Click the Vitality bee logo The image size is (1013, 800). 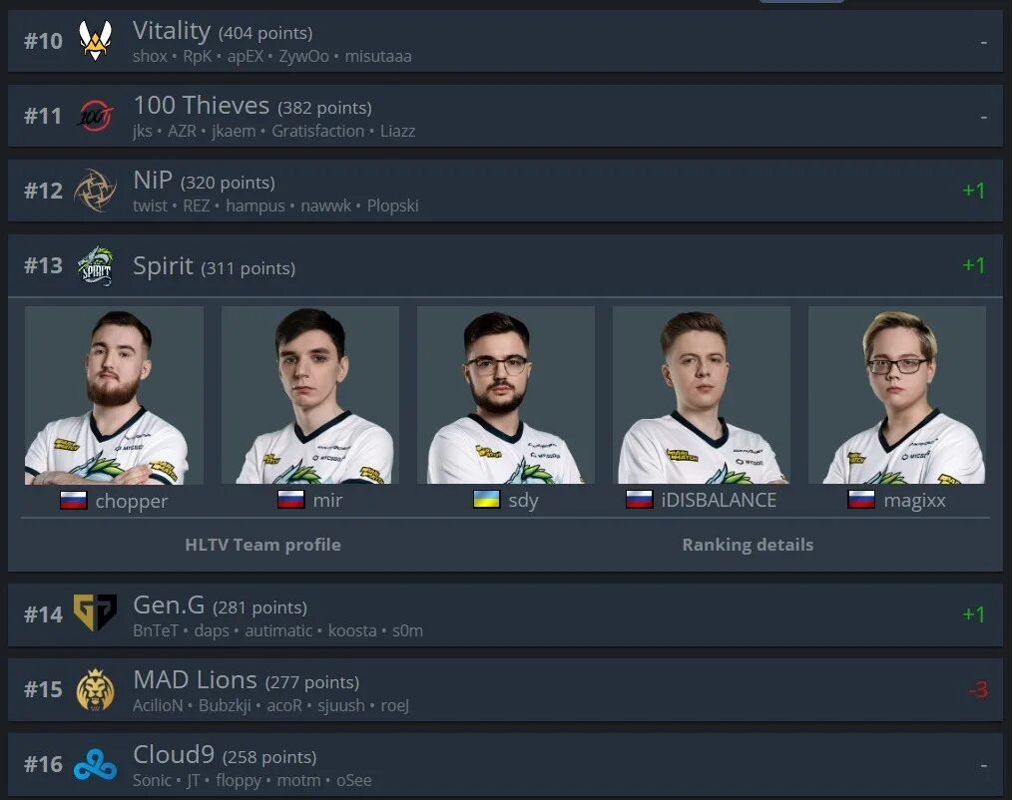[95, 41]
